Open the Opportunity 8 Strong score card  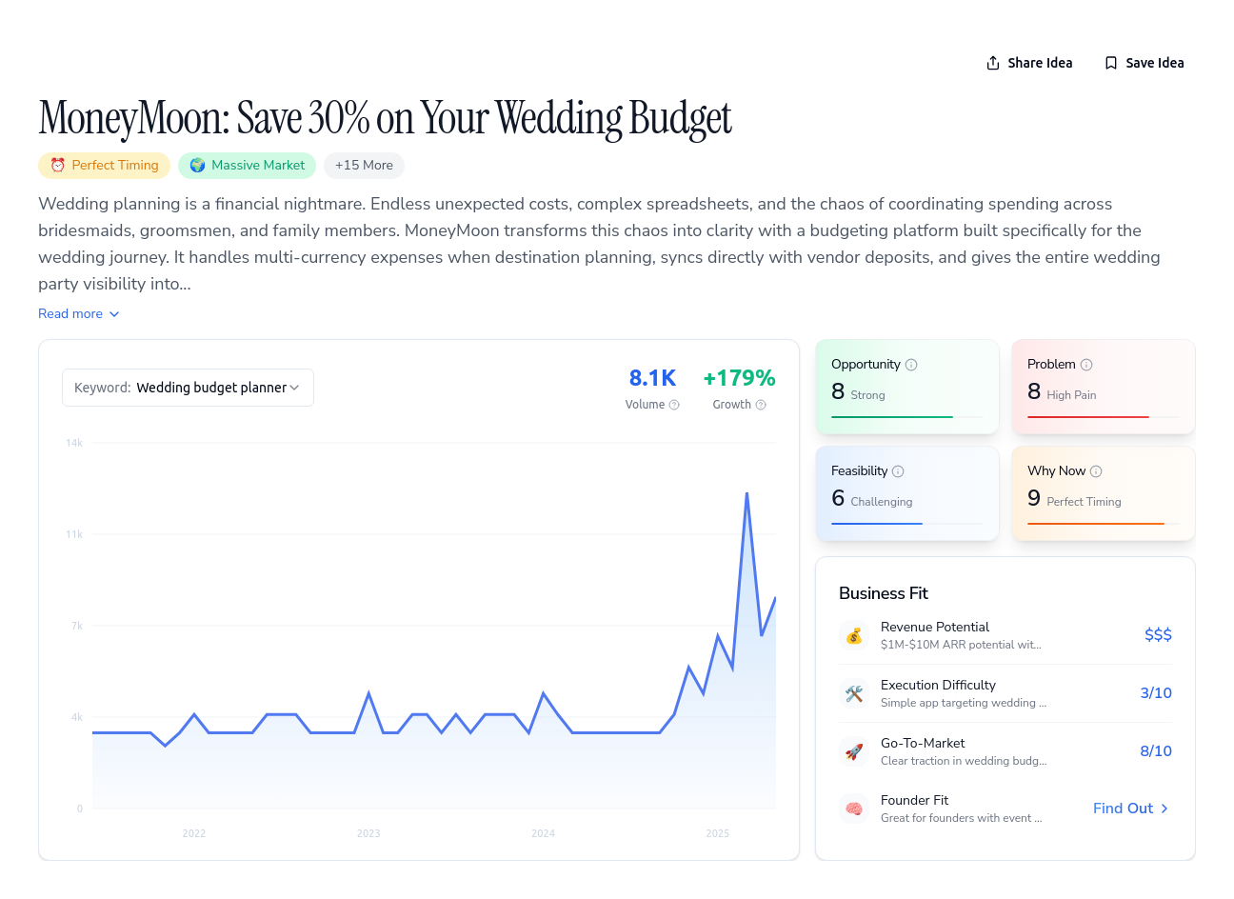pyautogui.click(x=907, y=387)
